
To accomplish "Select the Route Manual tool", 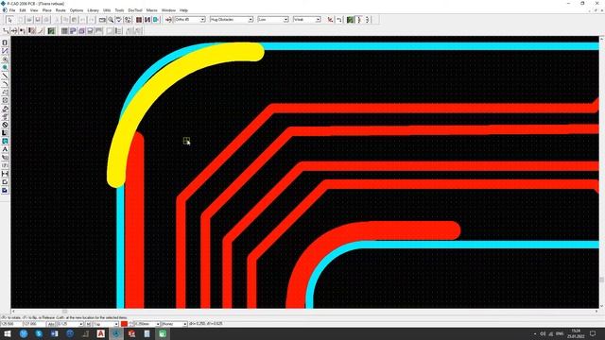I will point(6,31).
